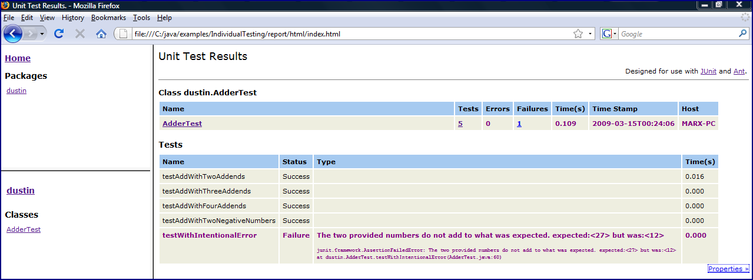Open the Tools menu
Screen dimensions: 753x280
(141, 18)
